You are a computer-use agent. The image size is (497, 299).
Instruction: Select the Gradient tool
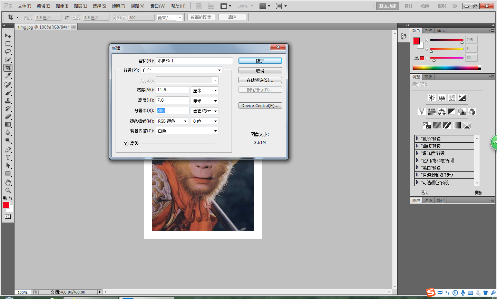pyautogui.click(x=8, y=124)
